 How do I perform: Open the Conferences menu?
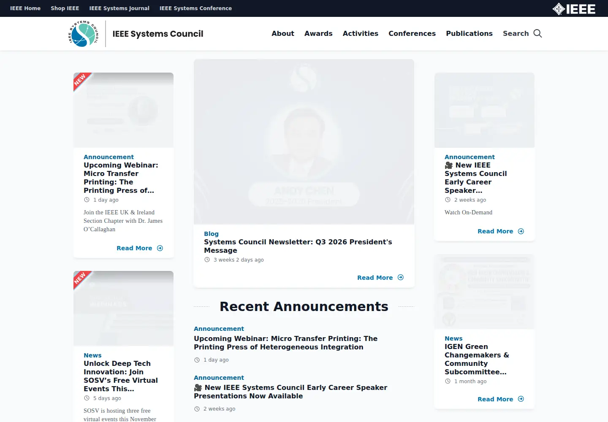[412, 33]
